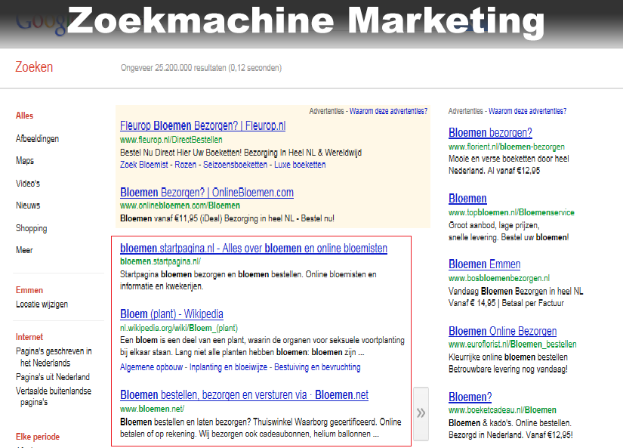The image size is (623, 448).
Task: Open the Bloemen? boeketcadeau ad title
Action: 470,397
